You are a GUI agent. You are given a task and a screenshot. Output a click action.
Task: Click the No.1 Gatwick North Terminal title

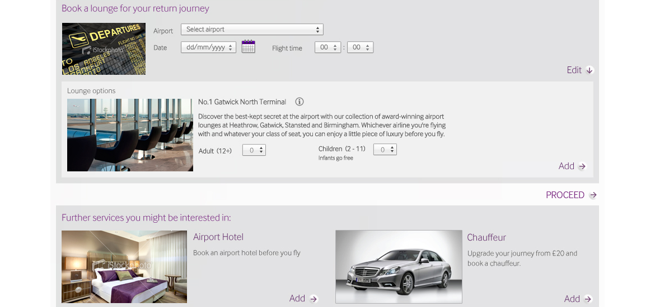242,102
